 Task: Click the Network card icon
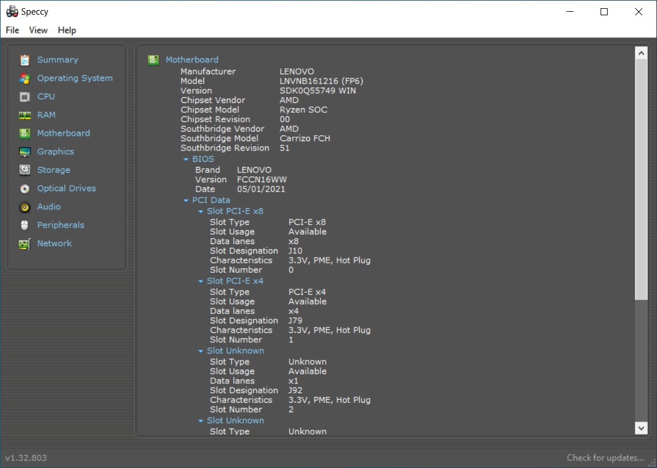(x=25, y=243)
